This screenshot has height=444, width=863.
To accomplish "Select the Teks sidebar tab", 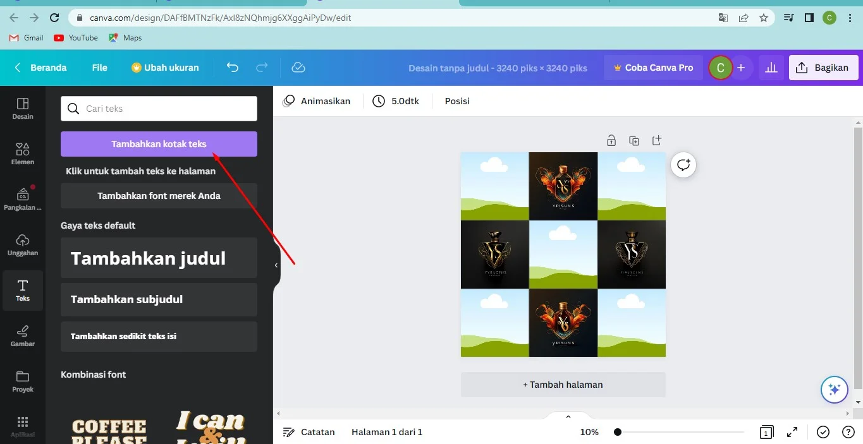I will point(23,290).
